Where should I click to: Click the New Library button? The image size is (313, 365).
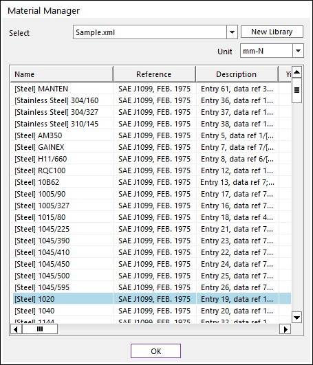tap(272, 32)
